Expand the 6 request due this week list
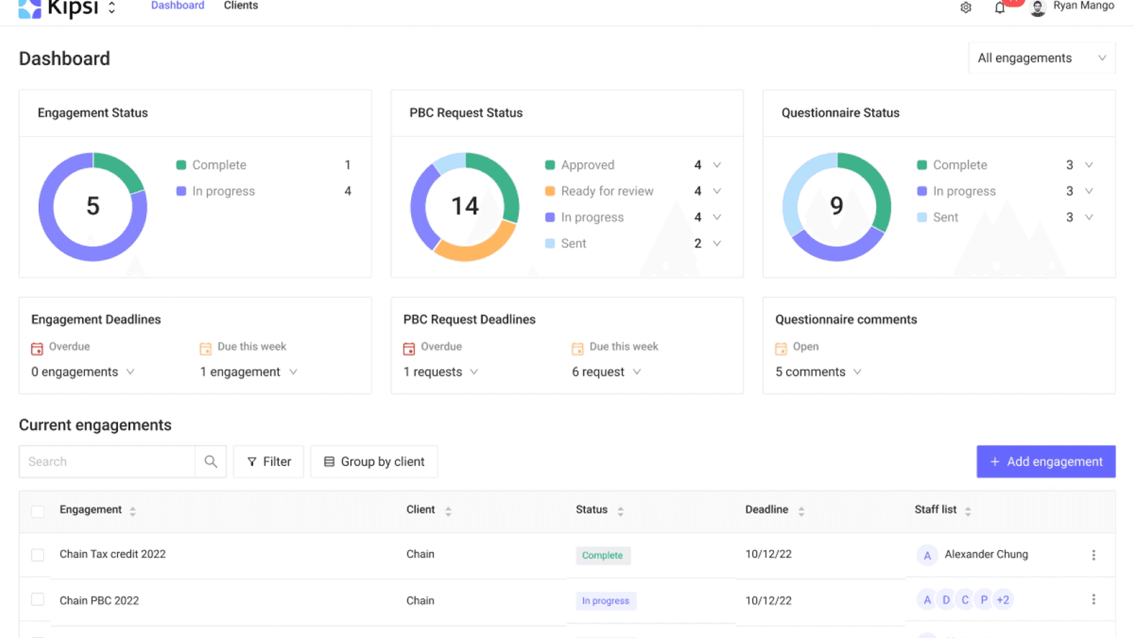Image resolution: width=1134 pixels, height=638 pixels. tap(637, 372)
